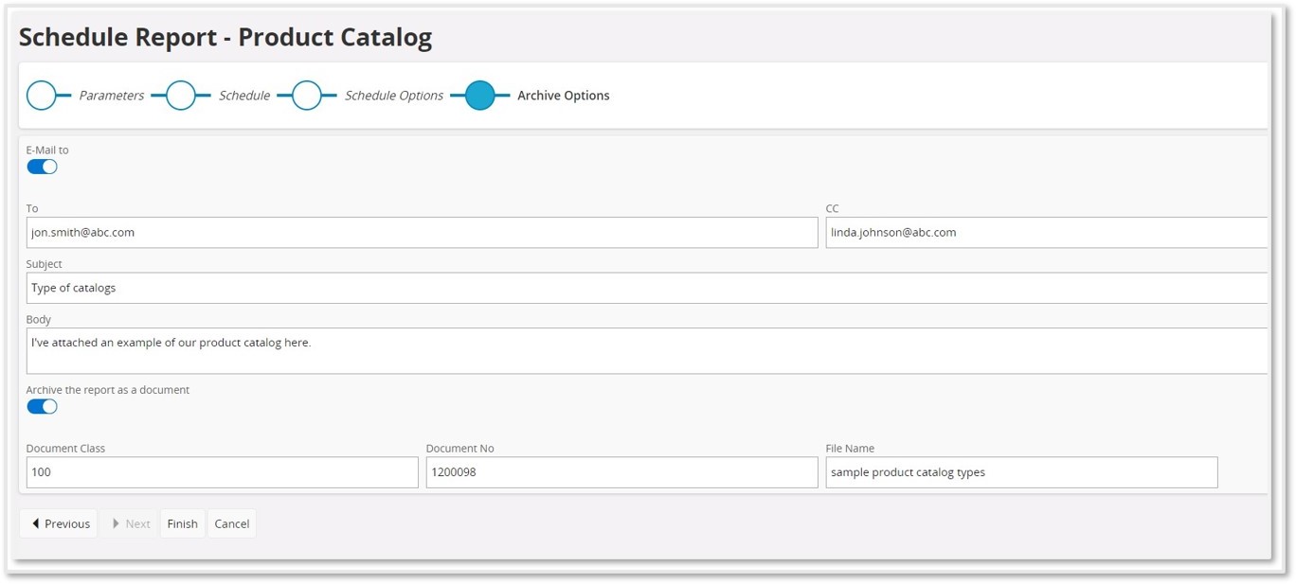Edit the To email address field
The image size is (1296, 584).
pyautogui.click(x=422, y=233)
